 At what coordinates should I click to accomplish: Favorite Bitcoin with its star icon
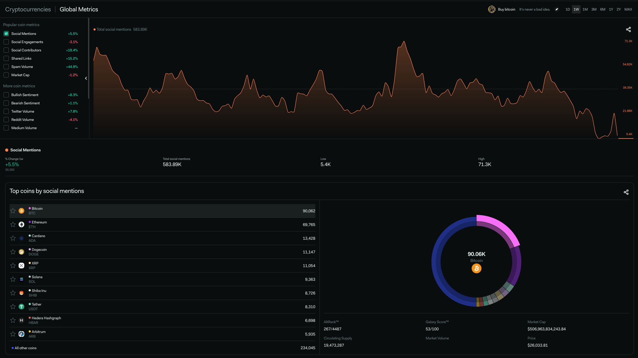13,211
